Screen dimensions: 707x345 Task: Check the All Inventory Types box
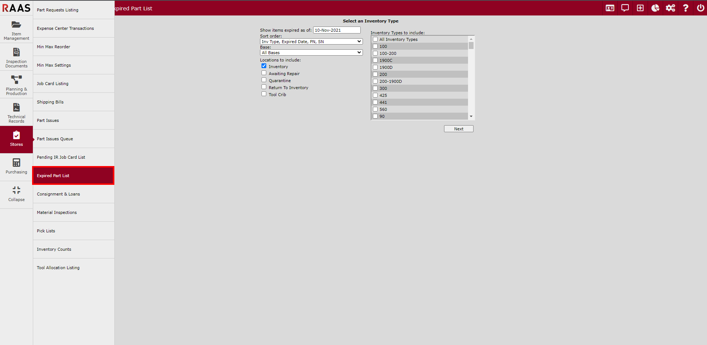tap(375, 39)
